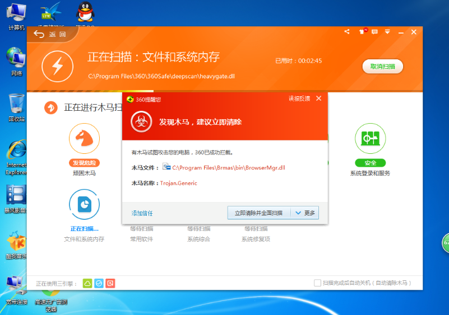Screen dimensions: 449x315
Task: Click the 正在扫描... status text
Action: point(84,229)
